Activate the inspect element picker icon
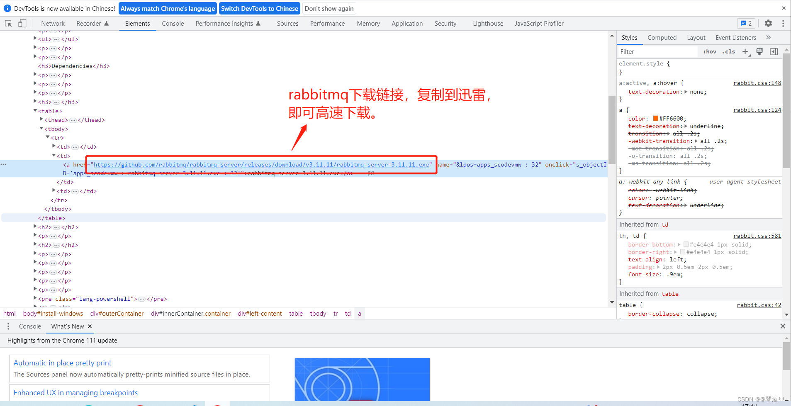The width and height of the screenshot is (791, 406). 8,24
